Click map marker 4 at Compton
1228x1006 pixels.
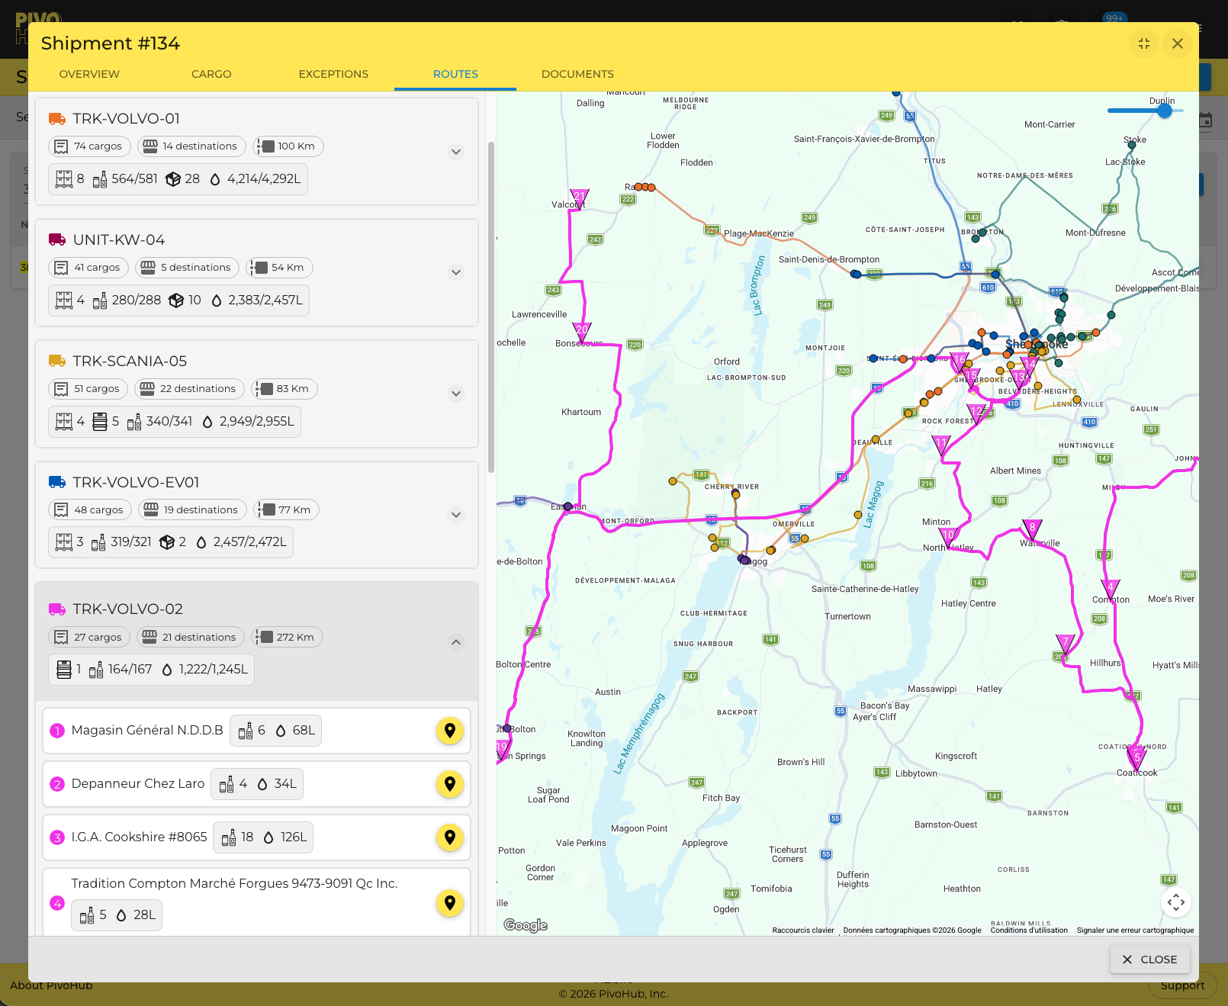pos(1111,589)
